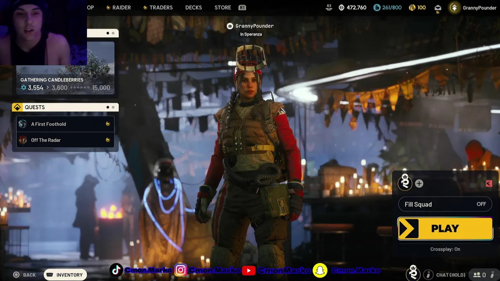Open the level-up arrow icon by GrannyPounder
Image resolution: width=500 pixels, height=281 pixels.
point(454,7)
